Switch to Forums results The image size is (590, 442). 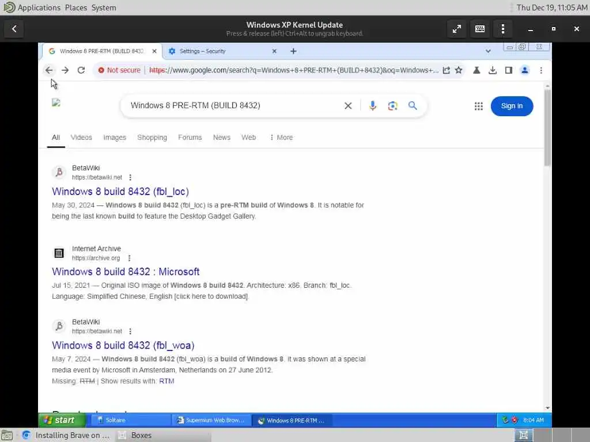click(190, 138)
